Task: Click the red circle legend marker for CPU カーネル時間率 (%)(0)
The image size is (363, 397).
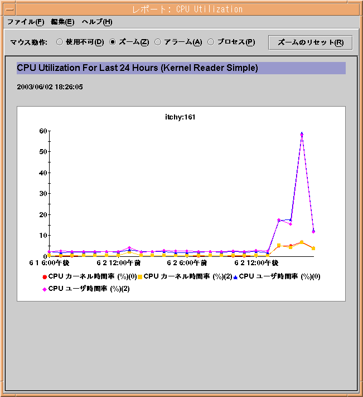Action: [45, 277]
